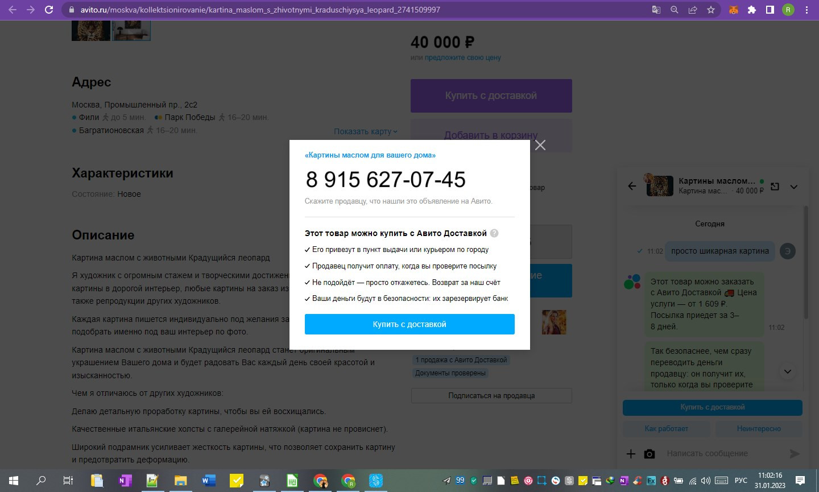Click the lock icon in the address bar
The width and height of the screenshot is (819, 492).
[71, 10]
